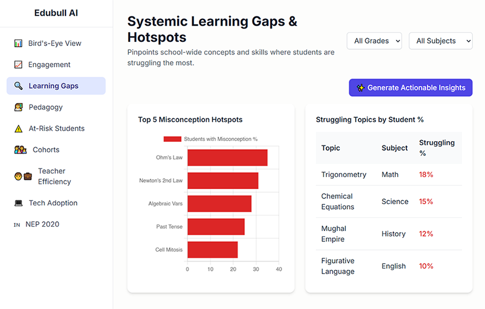This screenshot has height=309, width=485.
Task: Click the Struggling % column header
Action: coord(436,148)
